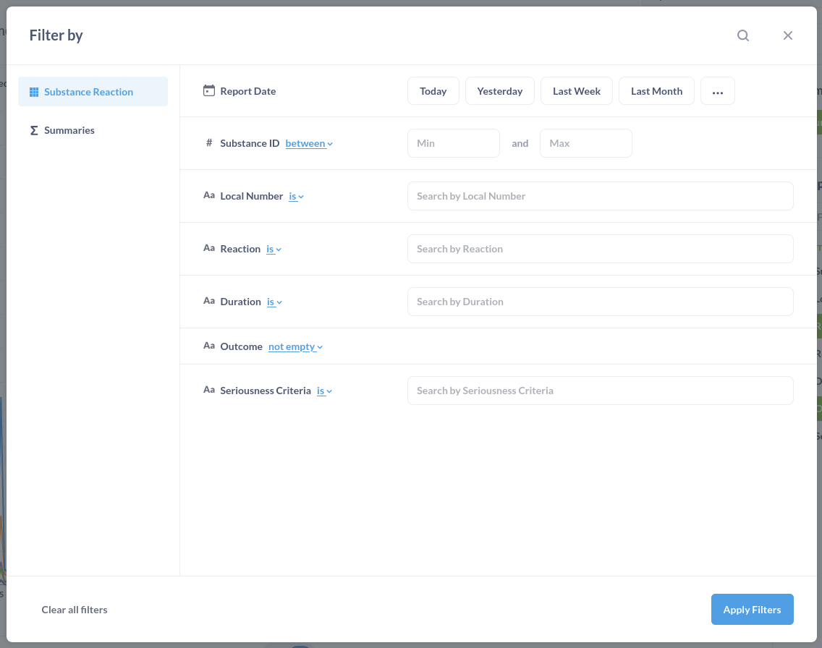
Task: Click the Apply Filters button
Action: [x=753, y=609]
